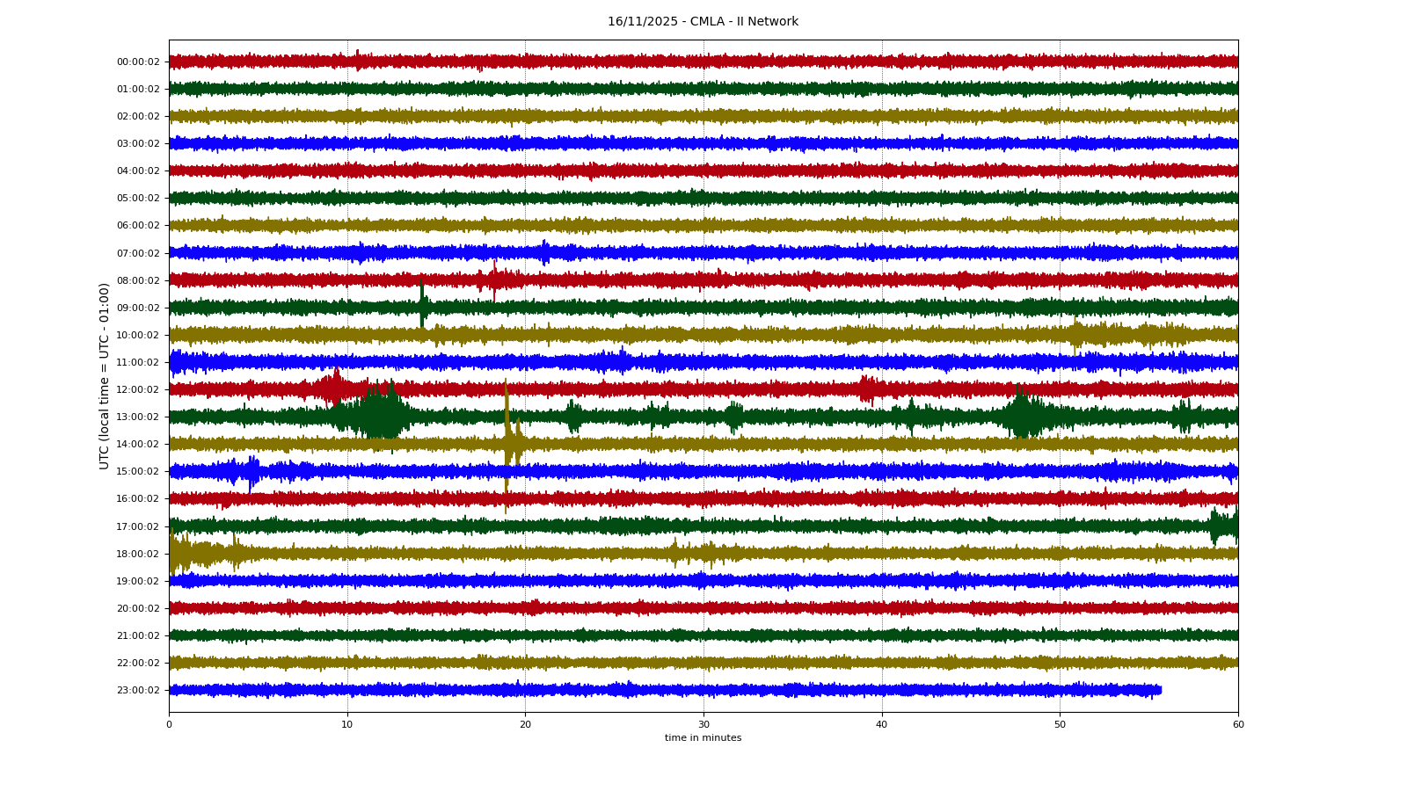Screen dimensions: 1407x791
Task: Click the 60 minute tick label
Action: (1238, 724)
